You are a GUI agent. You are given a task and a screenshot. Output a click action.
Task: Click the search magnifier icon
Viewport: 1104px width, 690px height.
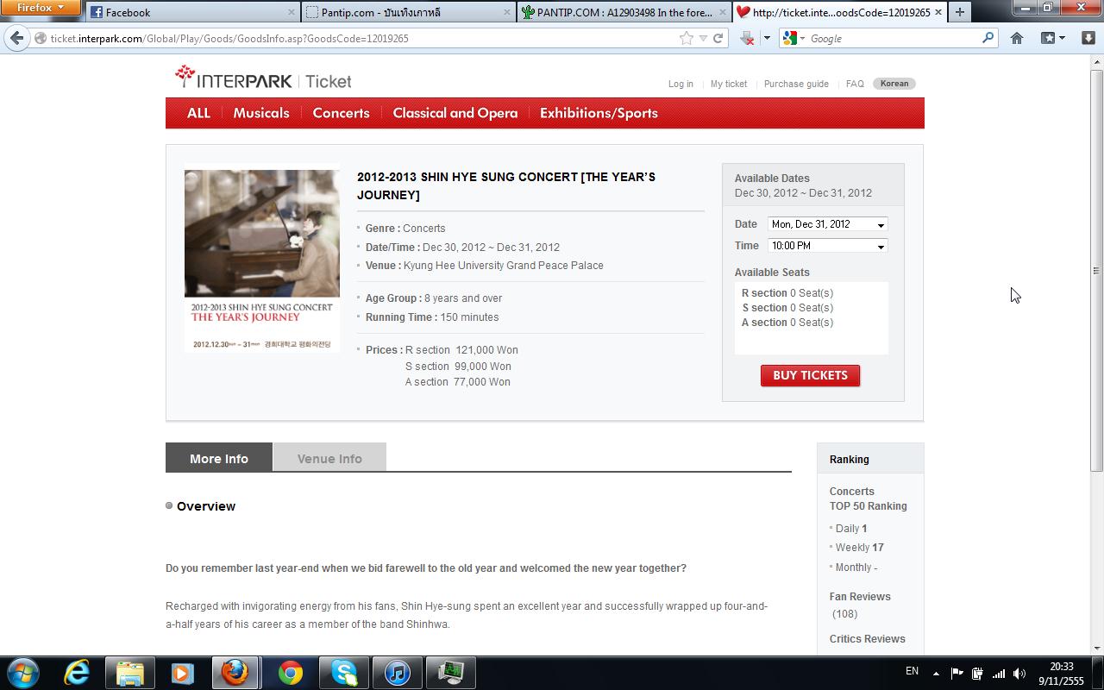(x=988, y=38)
